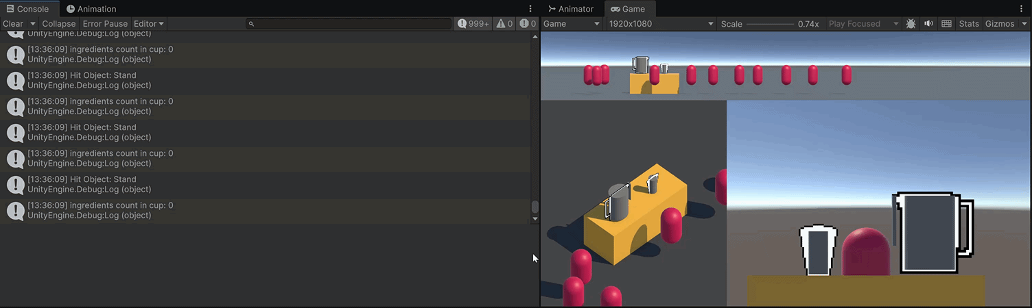The width and height of the screenshot is (1032, 308).
Task: Toggle the debugger bug icon in Game toolbar
Action: 911,23
